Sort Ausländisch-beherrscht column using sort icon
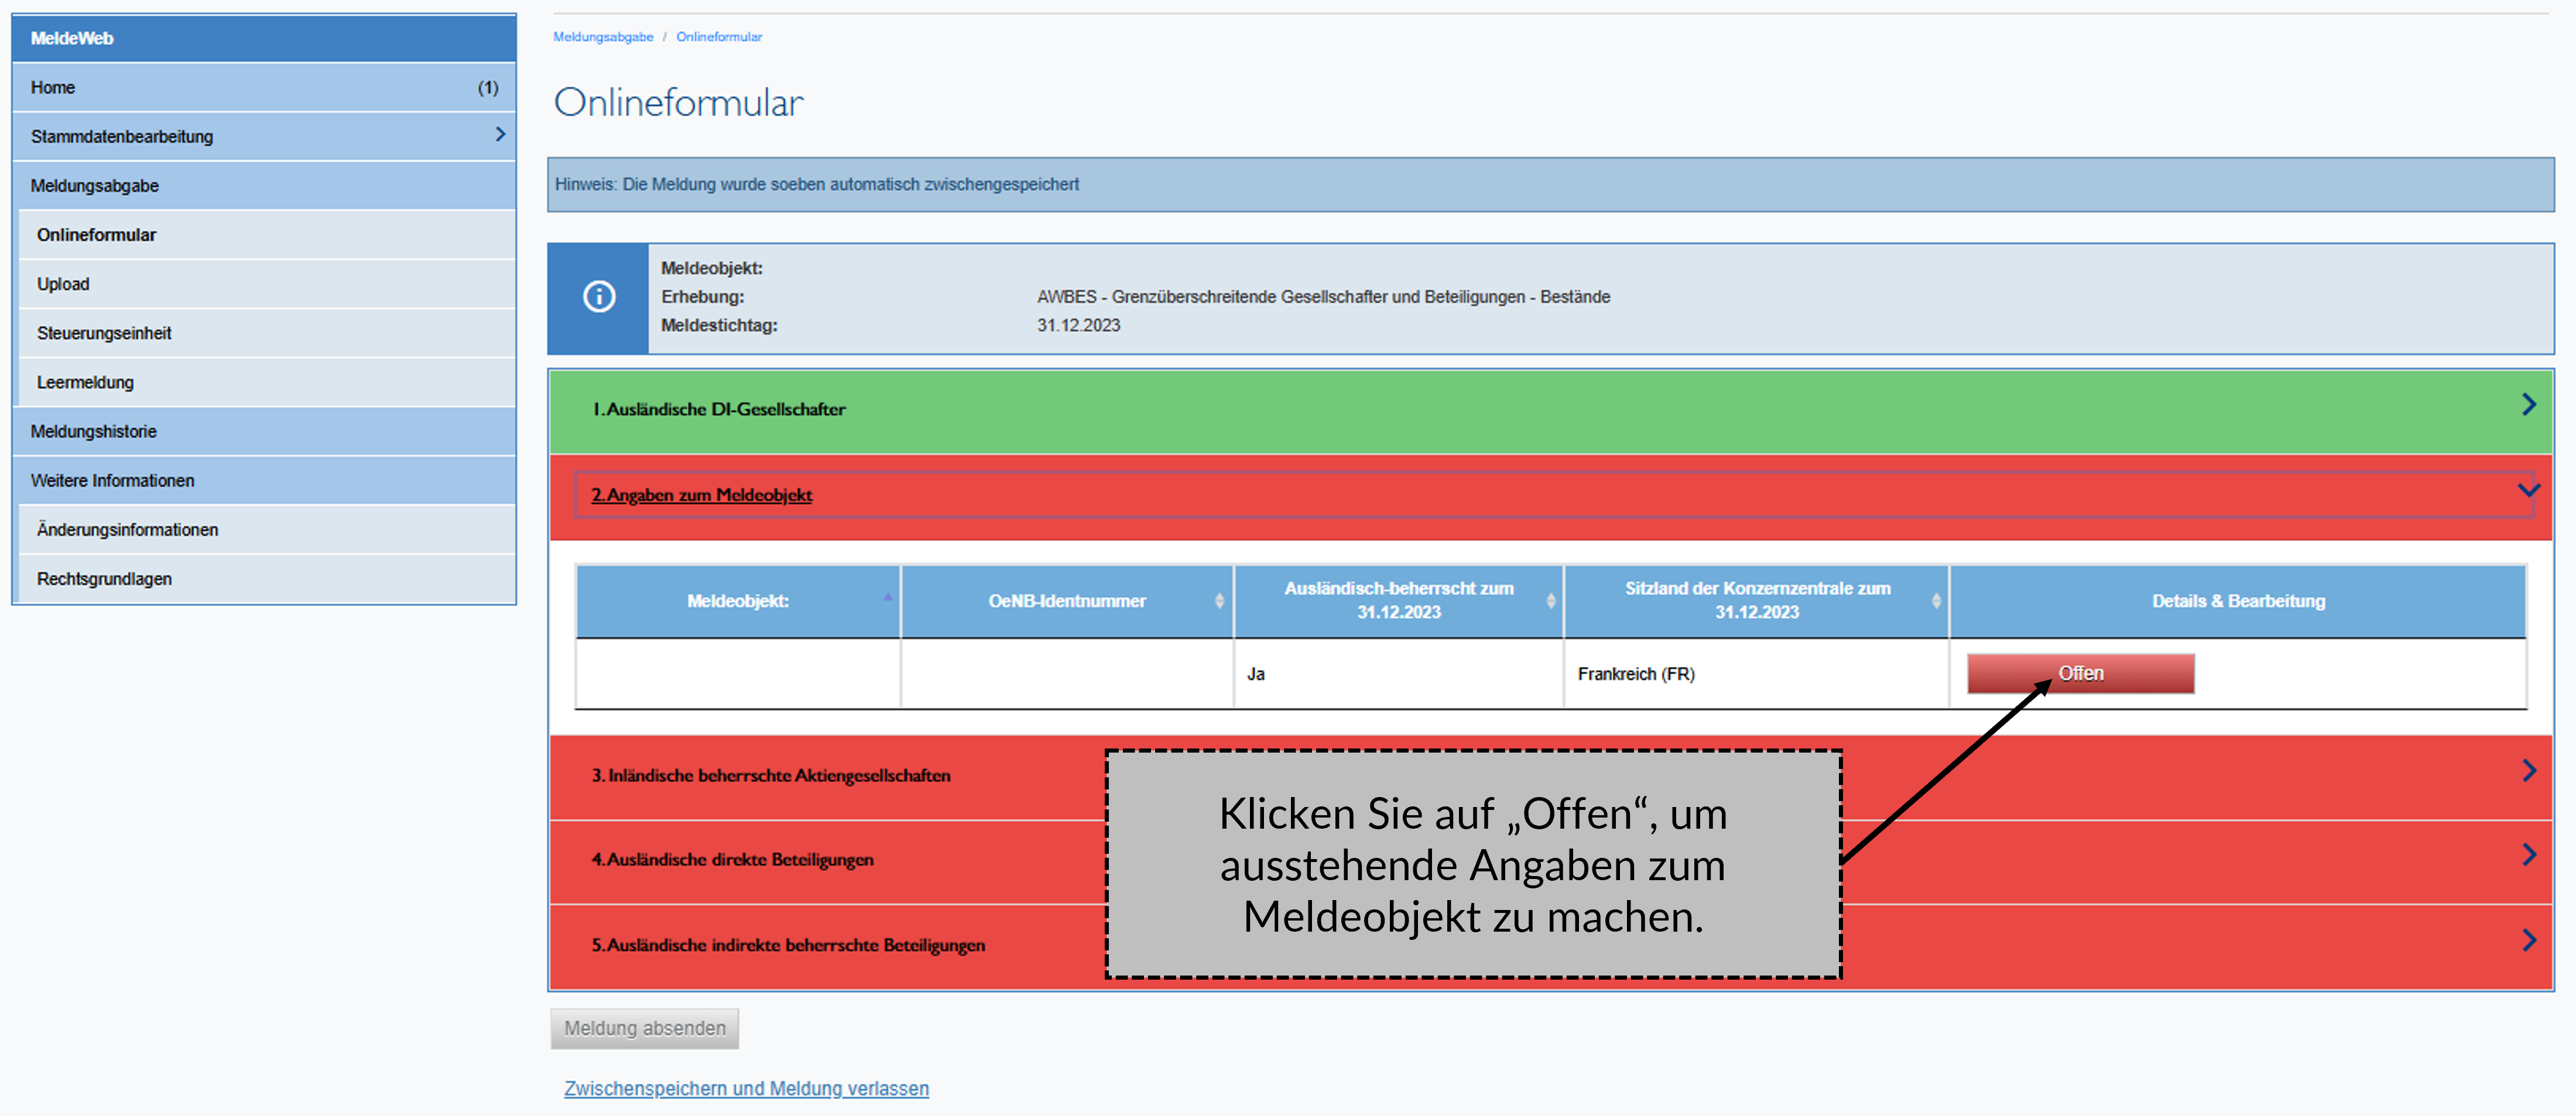This screenshot has height=1116, width=2576. coord(1550,601)
